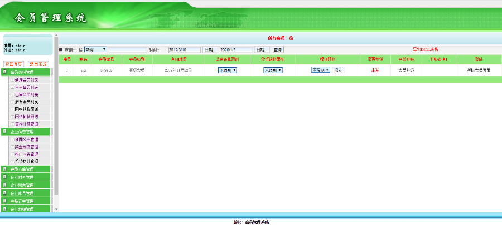502x225 pixels.
Task: Open date picker beside 2019/3/10
Action: tap(210, 49)
